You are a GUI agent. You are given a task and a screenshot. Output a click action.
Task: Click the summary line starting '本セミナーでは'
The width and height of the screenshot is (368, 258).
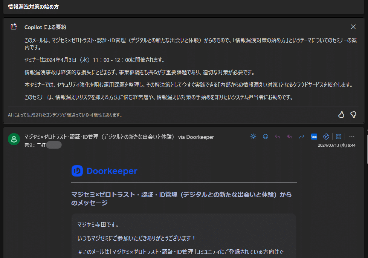tap(189, 85)
